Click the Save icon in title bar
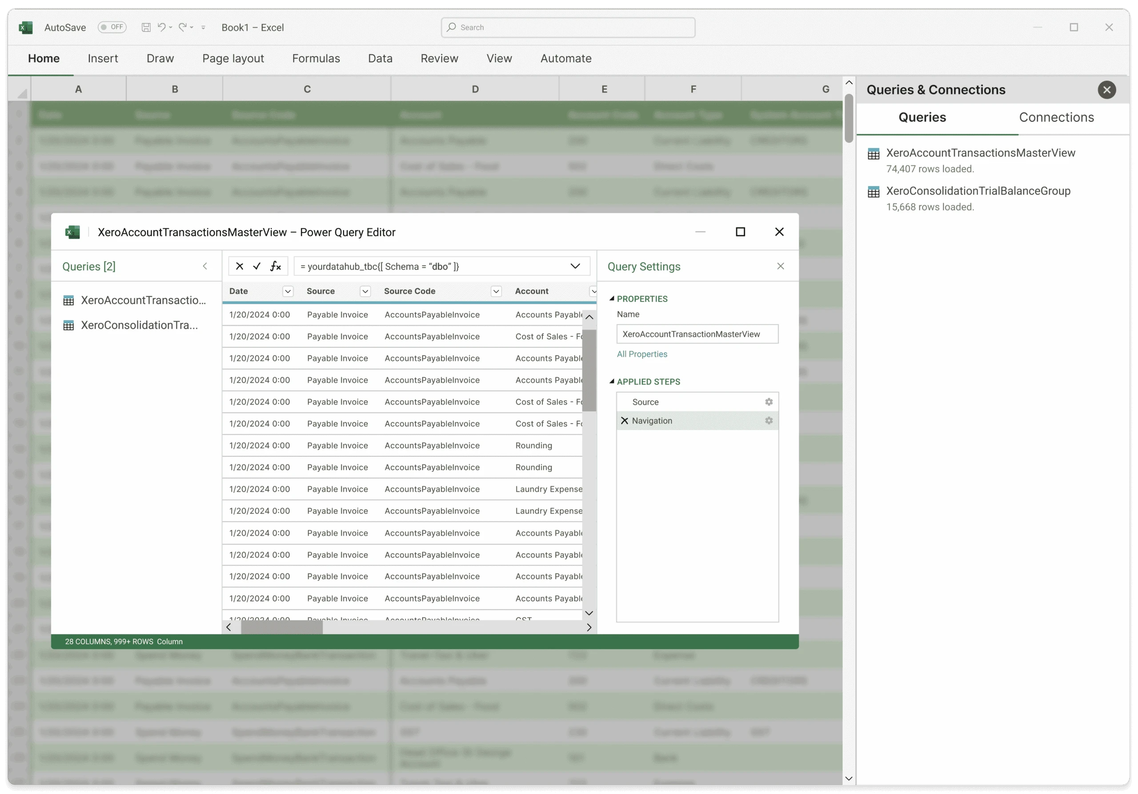Screen dimensions: 1138x794 click(146, 27)
